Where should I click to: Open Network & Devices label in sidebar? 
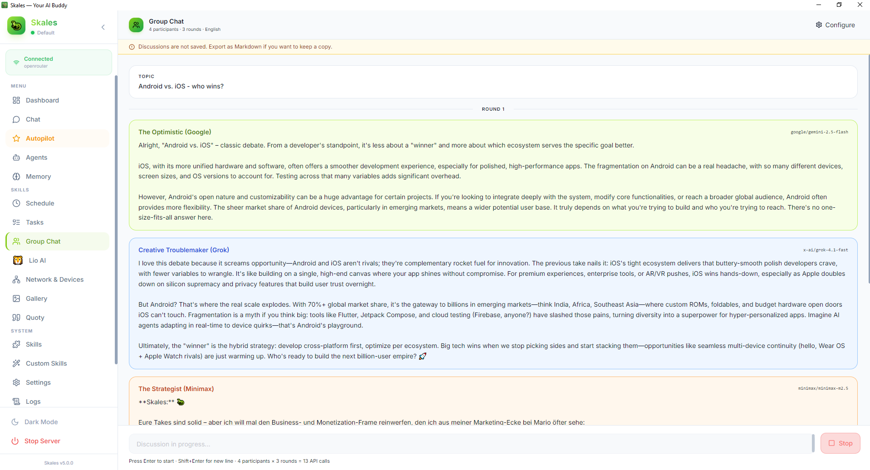click(54, 279)
